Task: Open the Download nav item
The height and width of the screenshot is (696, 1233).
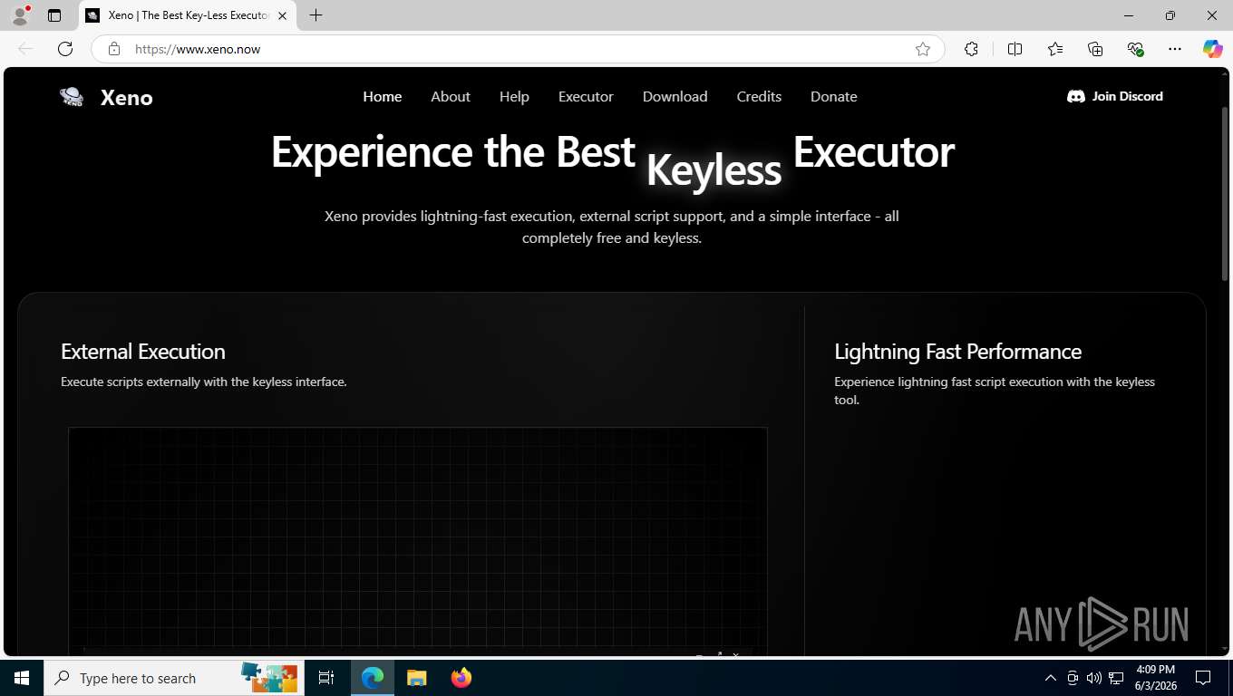Action: click(675, 96)
